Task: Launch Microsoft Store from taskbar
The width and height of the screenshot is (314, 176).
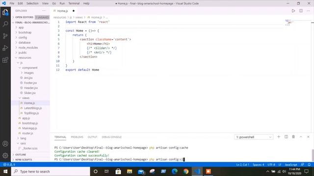Action: tap(118, 172)
